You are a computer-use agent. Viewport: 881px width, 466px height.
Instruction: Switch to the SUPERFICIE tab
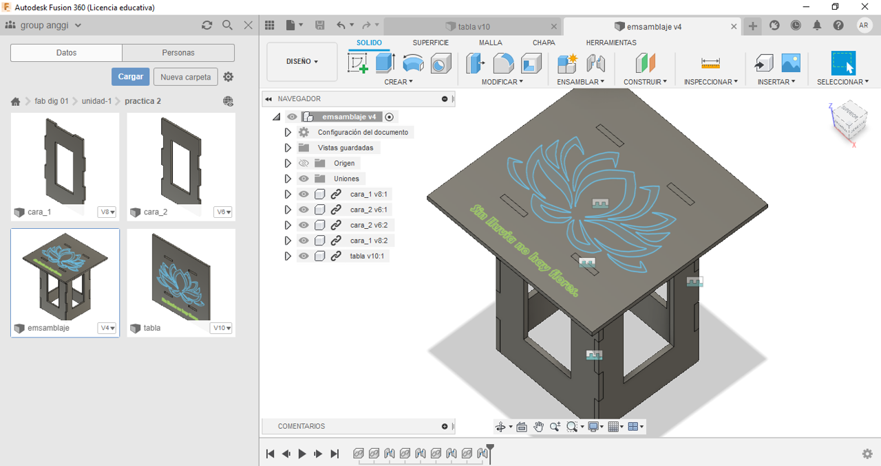point(431,43)
